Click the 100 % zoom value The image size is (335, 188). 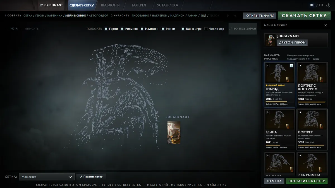14,29
